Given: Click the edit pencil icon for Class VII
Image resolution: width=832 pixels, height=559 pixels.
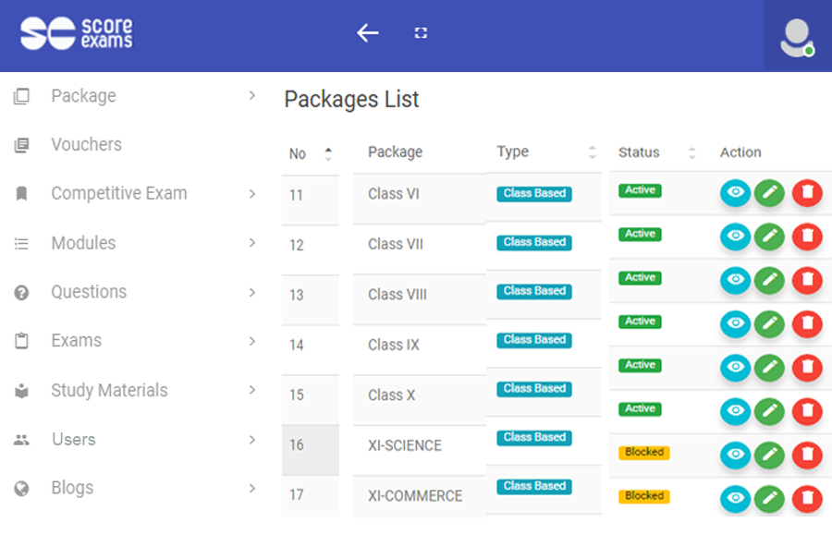Looking at the screenshot, I should (x=771, y=237).
